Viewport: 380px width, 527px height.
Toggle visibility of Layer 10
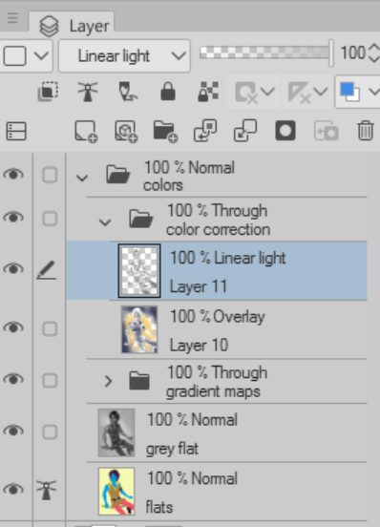(13, 327)
